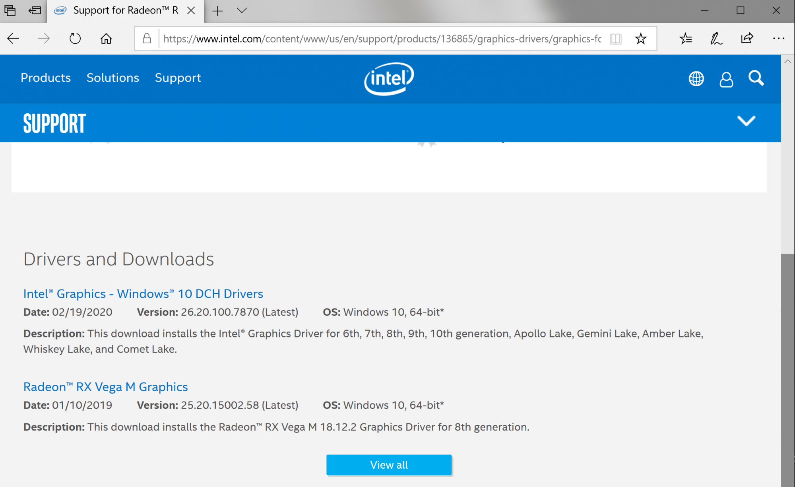The image size is (795, 487).
Task: Open the Products menu
Action: (46, 78)
